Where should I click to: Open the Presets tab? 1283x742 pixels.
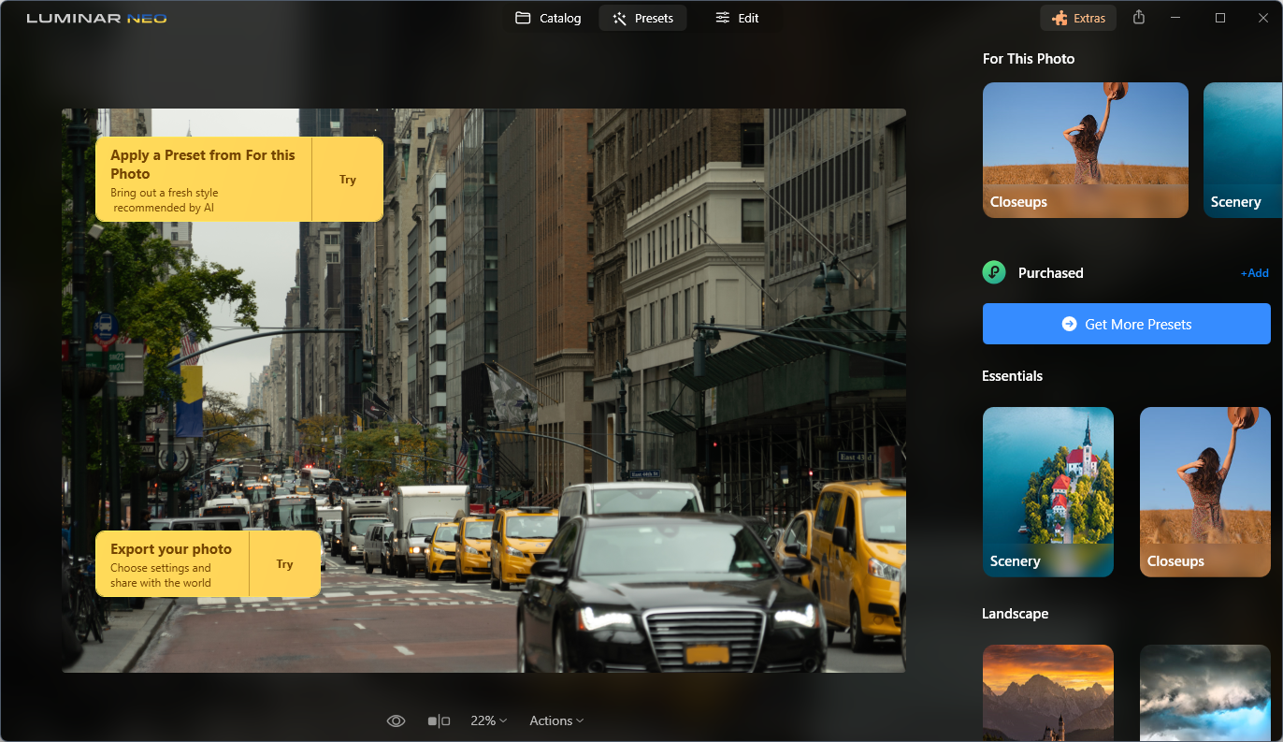[x=642, y=18]
